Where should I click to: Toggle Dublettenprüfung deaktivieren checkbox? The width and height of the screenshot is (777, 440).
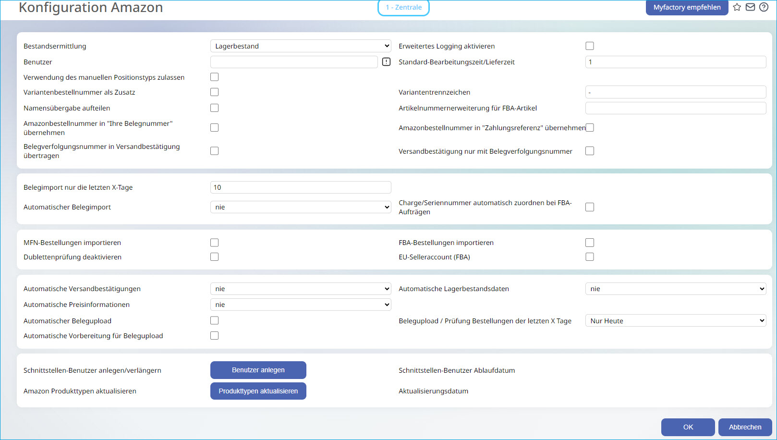(215, 257)
